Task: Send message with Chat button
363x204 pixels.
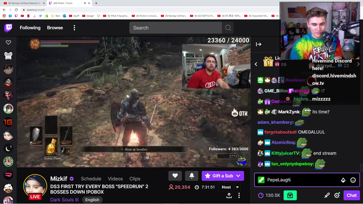Action: (352, 195)
